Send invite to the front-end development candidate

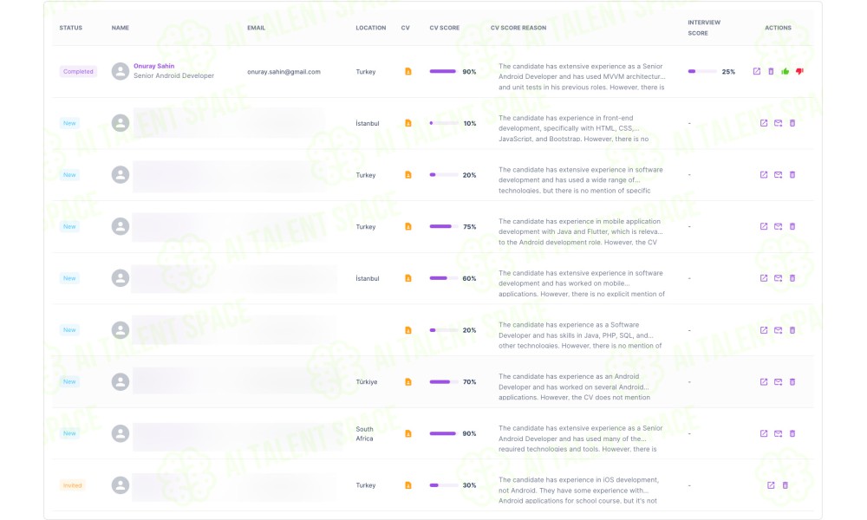(x=778, y=123)
